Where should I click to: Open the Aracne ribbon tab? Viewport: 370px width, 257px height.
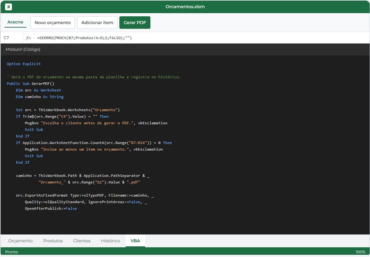pos(15,22)
